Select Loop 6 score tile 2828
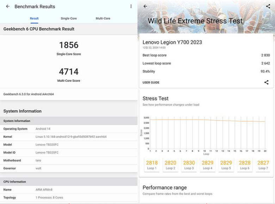275x204 pixels. (244, 165)
